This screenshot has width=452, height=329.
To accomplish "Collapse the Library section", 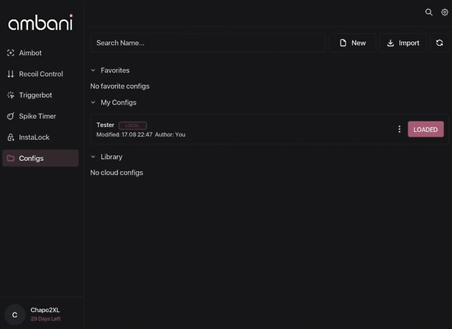I will pyautogui.click(x=93, y=157).
